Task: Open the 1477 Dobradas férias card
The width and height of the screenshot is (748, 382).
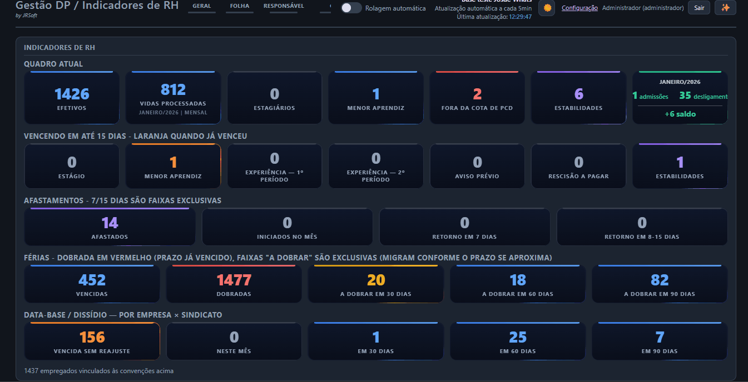Action: pyautogui.click(x=234, y=284)
